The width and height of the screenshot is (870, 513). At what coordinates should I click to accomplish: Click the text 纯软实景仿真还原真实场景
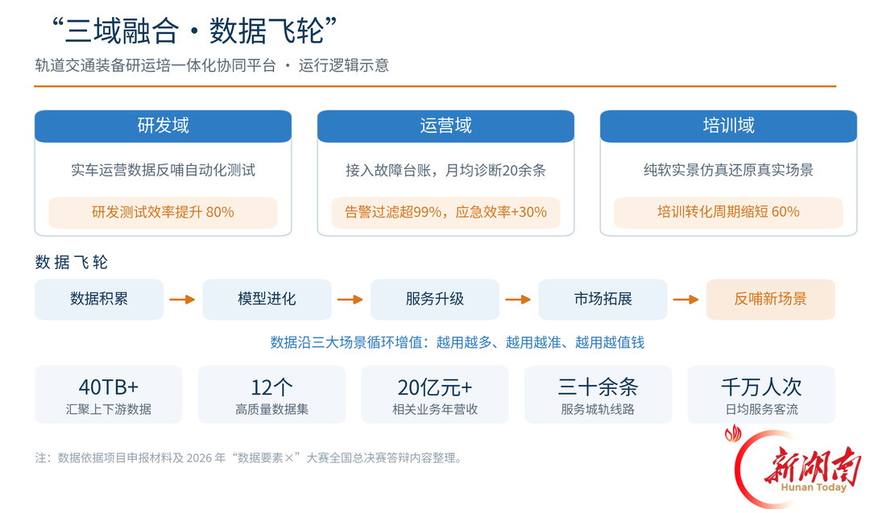tap(728, 170)
